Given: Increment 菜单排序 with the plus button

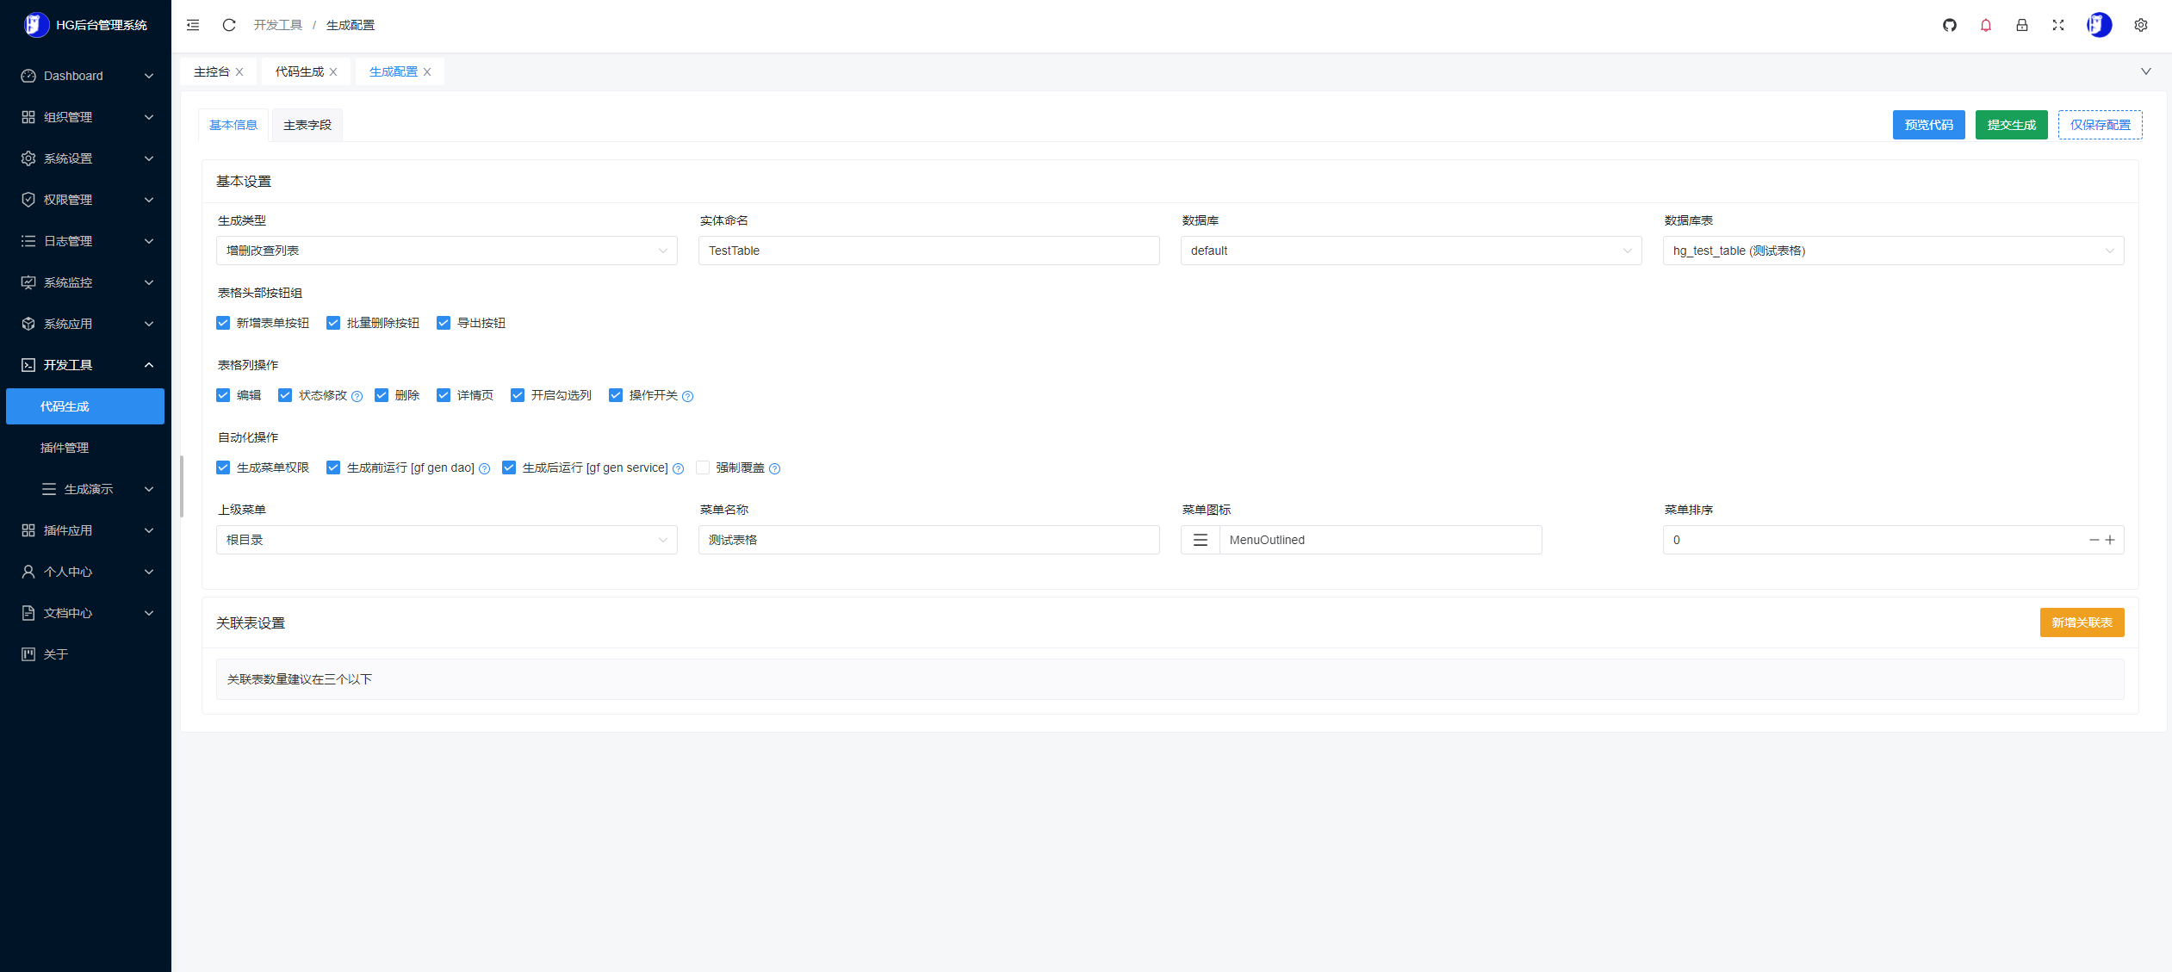Looking at the screenshot, I should coord(2110,540).
